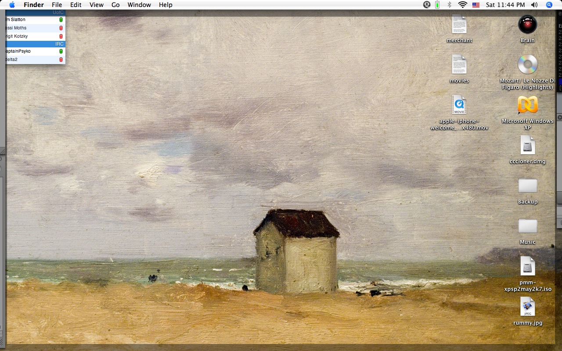Viewport: 562px width, 351px height.
Task: Click red status indicator beside Moths
Action: coord(61,28)
